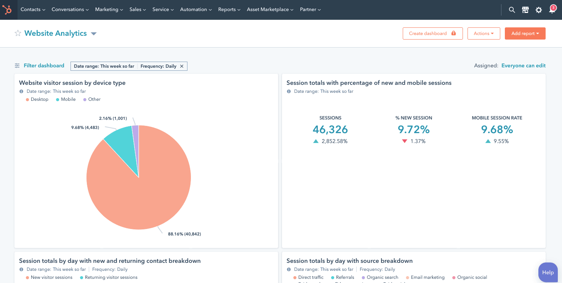This screenshot has width=562, height=283.
Task: Click the info icon beside Session totals date range
Action: click(288, 91)
